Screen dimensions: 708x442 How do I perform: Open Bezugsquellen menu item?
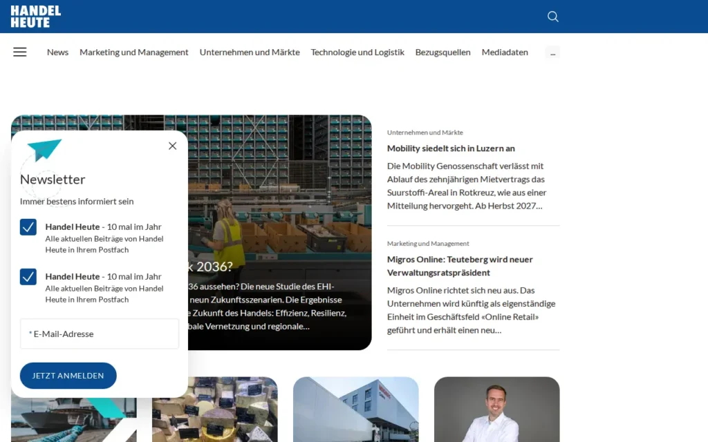pyautogui.click(x=442, y=52)
